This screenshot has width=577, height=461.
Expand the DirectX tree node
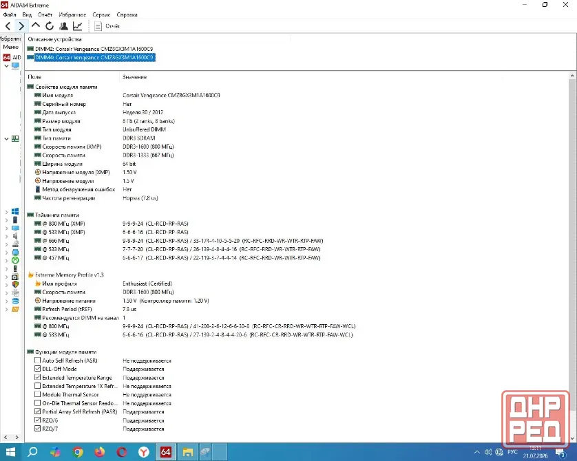(x=6, y=260)
